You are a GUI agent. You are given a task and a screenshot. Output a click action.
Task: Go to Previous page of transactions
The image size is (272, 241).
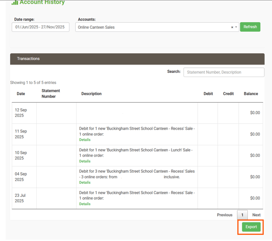coord(225,215)
